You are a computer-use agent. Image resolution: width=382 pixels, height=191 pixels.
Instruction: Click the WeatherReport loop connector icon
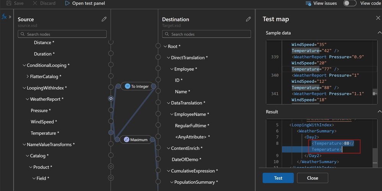click(111, 98)
